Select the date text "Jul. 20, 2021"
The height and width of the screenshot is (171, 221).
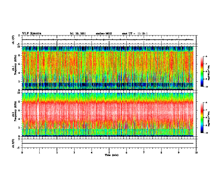click(x=78, y=34)
